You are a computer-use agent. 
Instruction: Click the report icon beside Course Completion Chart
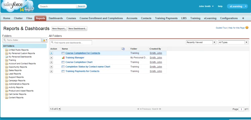click(x=63, y=62)
